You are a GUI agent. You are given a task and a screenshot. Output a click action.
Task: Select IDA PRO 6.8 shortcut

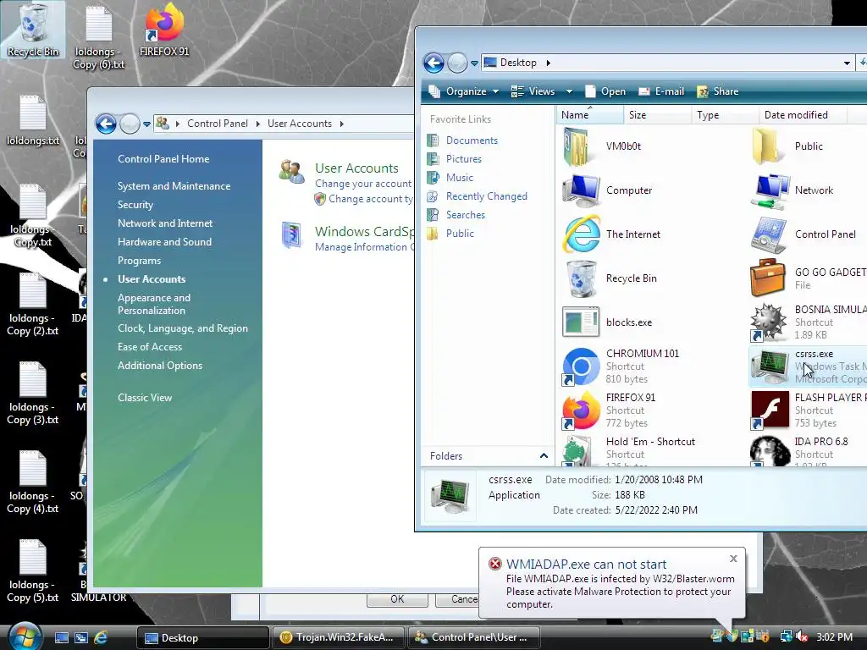tap(800, 451)
